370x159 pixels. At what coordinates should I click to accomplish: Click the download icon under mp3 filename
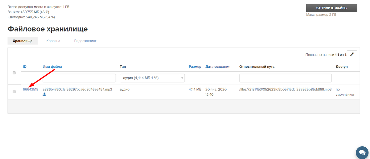click(x=44, y=94)
